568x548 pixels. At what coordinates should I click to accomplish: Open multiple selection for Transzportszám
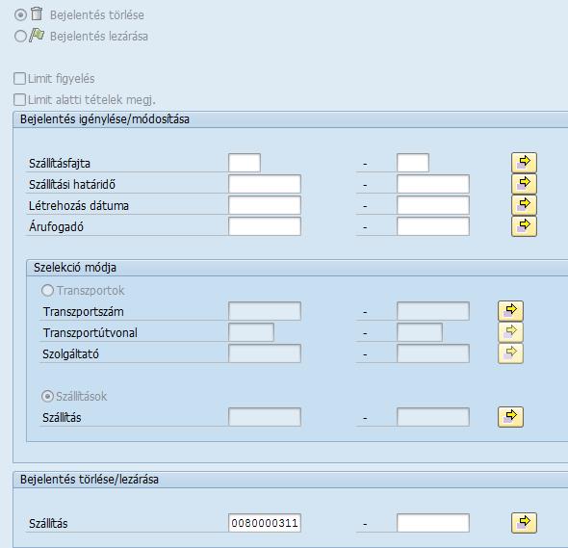510,311
